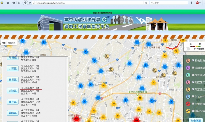The image size is (205, 122).
Task: Click the red ABP extension icon
Action: [x=197, y=3]
